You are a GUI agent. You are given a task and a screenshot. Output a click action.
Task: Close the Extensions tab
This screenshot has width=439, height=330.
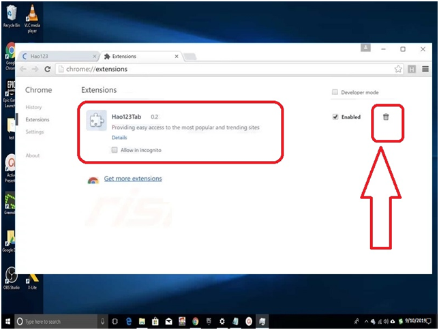pyautogui.click(x=177, y=57)
